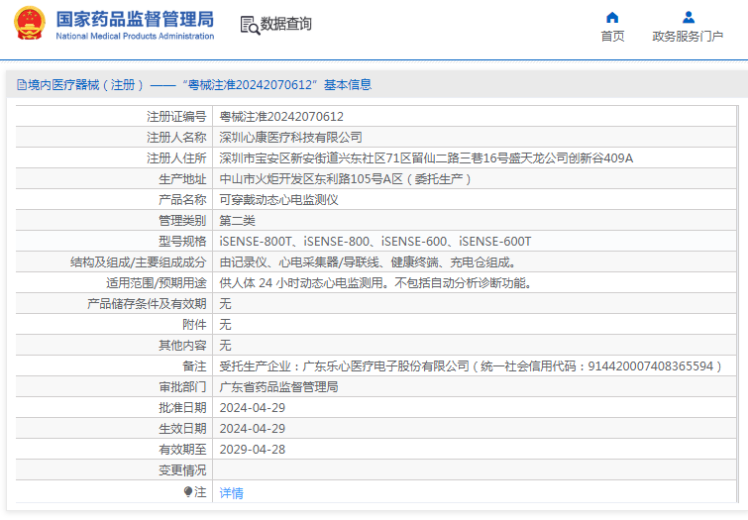Click the 注册证编号 label
This screenshot has width=748, height=520.
coord(176,117)
